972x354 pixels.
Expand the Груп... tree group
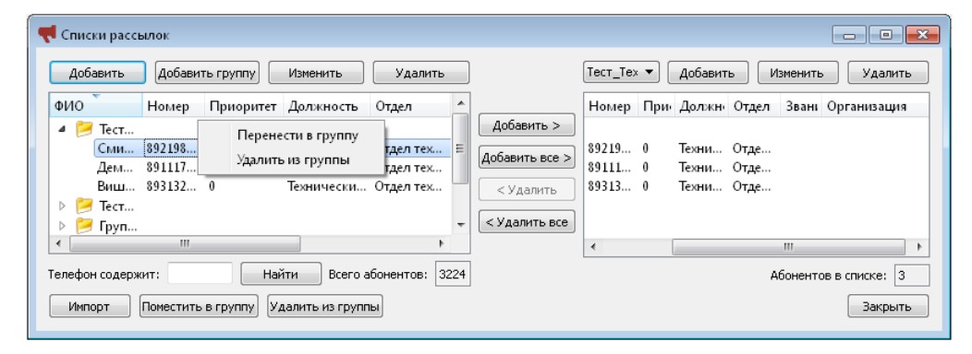tap(61, 226)
